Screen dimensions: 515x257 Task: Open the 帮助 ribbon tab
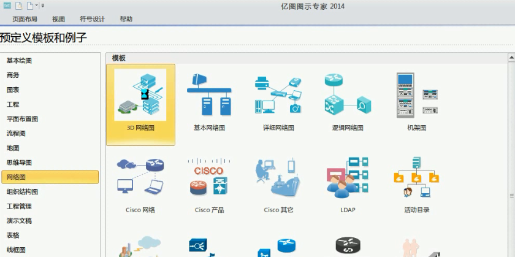click(x=126, y=19)
